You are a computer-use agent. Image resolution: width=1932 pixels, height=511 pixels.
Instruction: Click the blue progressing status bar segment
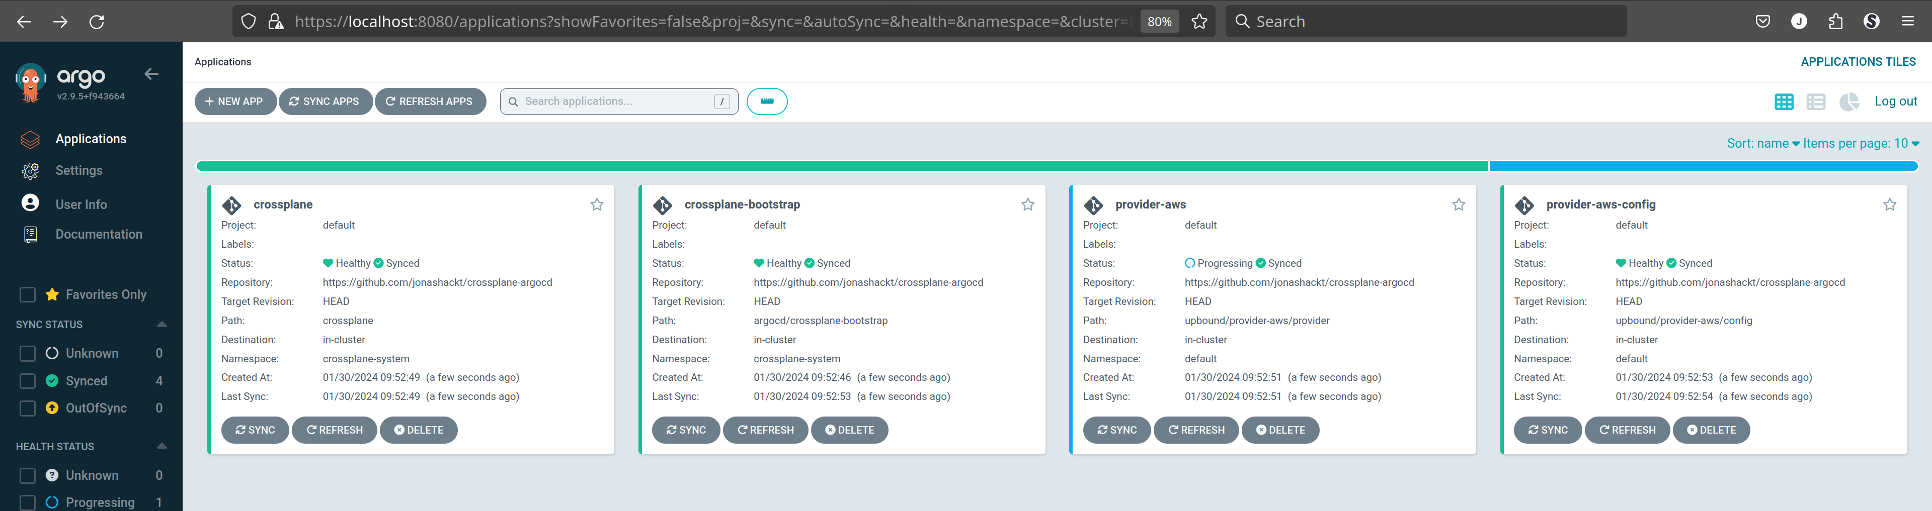[1703, 166]
